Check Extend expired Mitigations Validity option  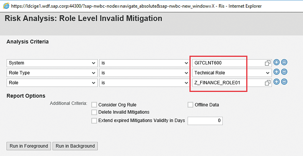94,121
